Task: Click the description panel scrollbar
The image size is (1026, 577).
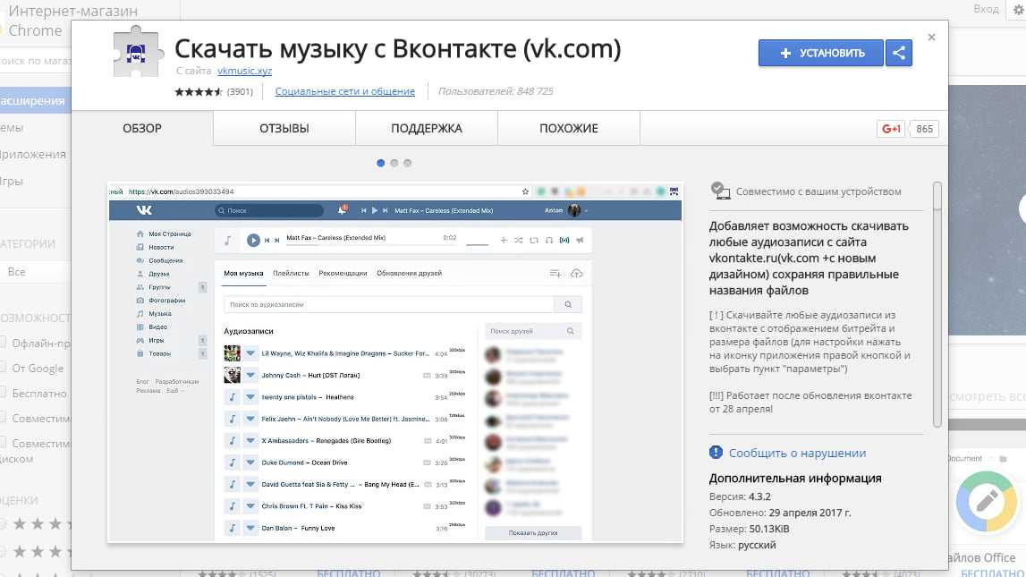Action: pos(937,305)
